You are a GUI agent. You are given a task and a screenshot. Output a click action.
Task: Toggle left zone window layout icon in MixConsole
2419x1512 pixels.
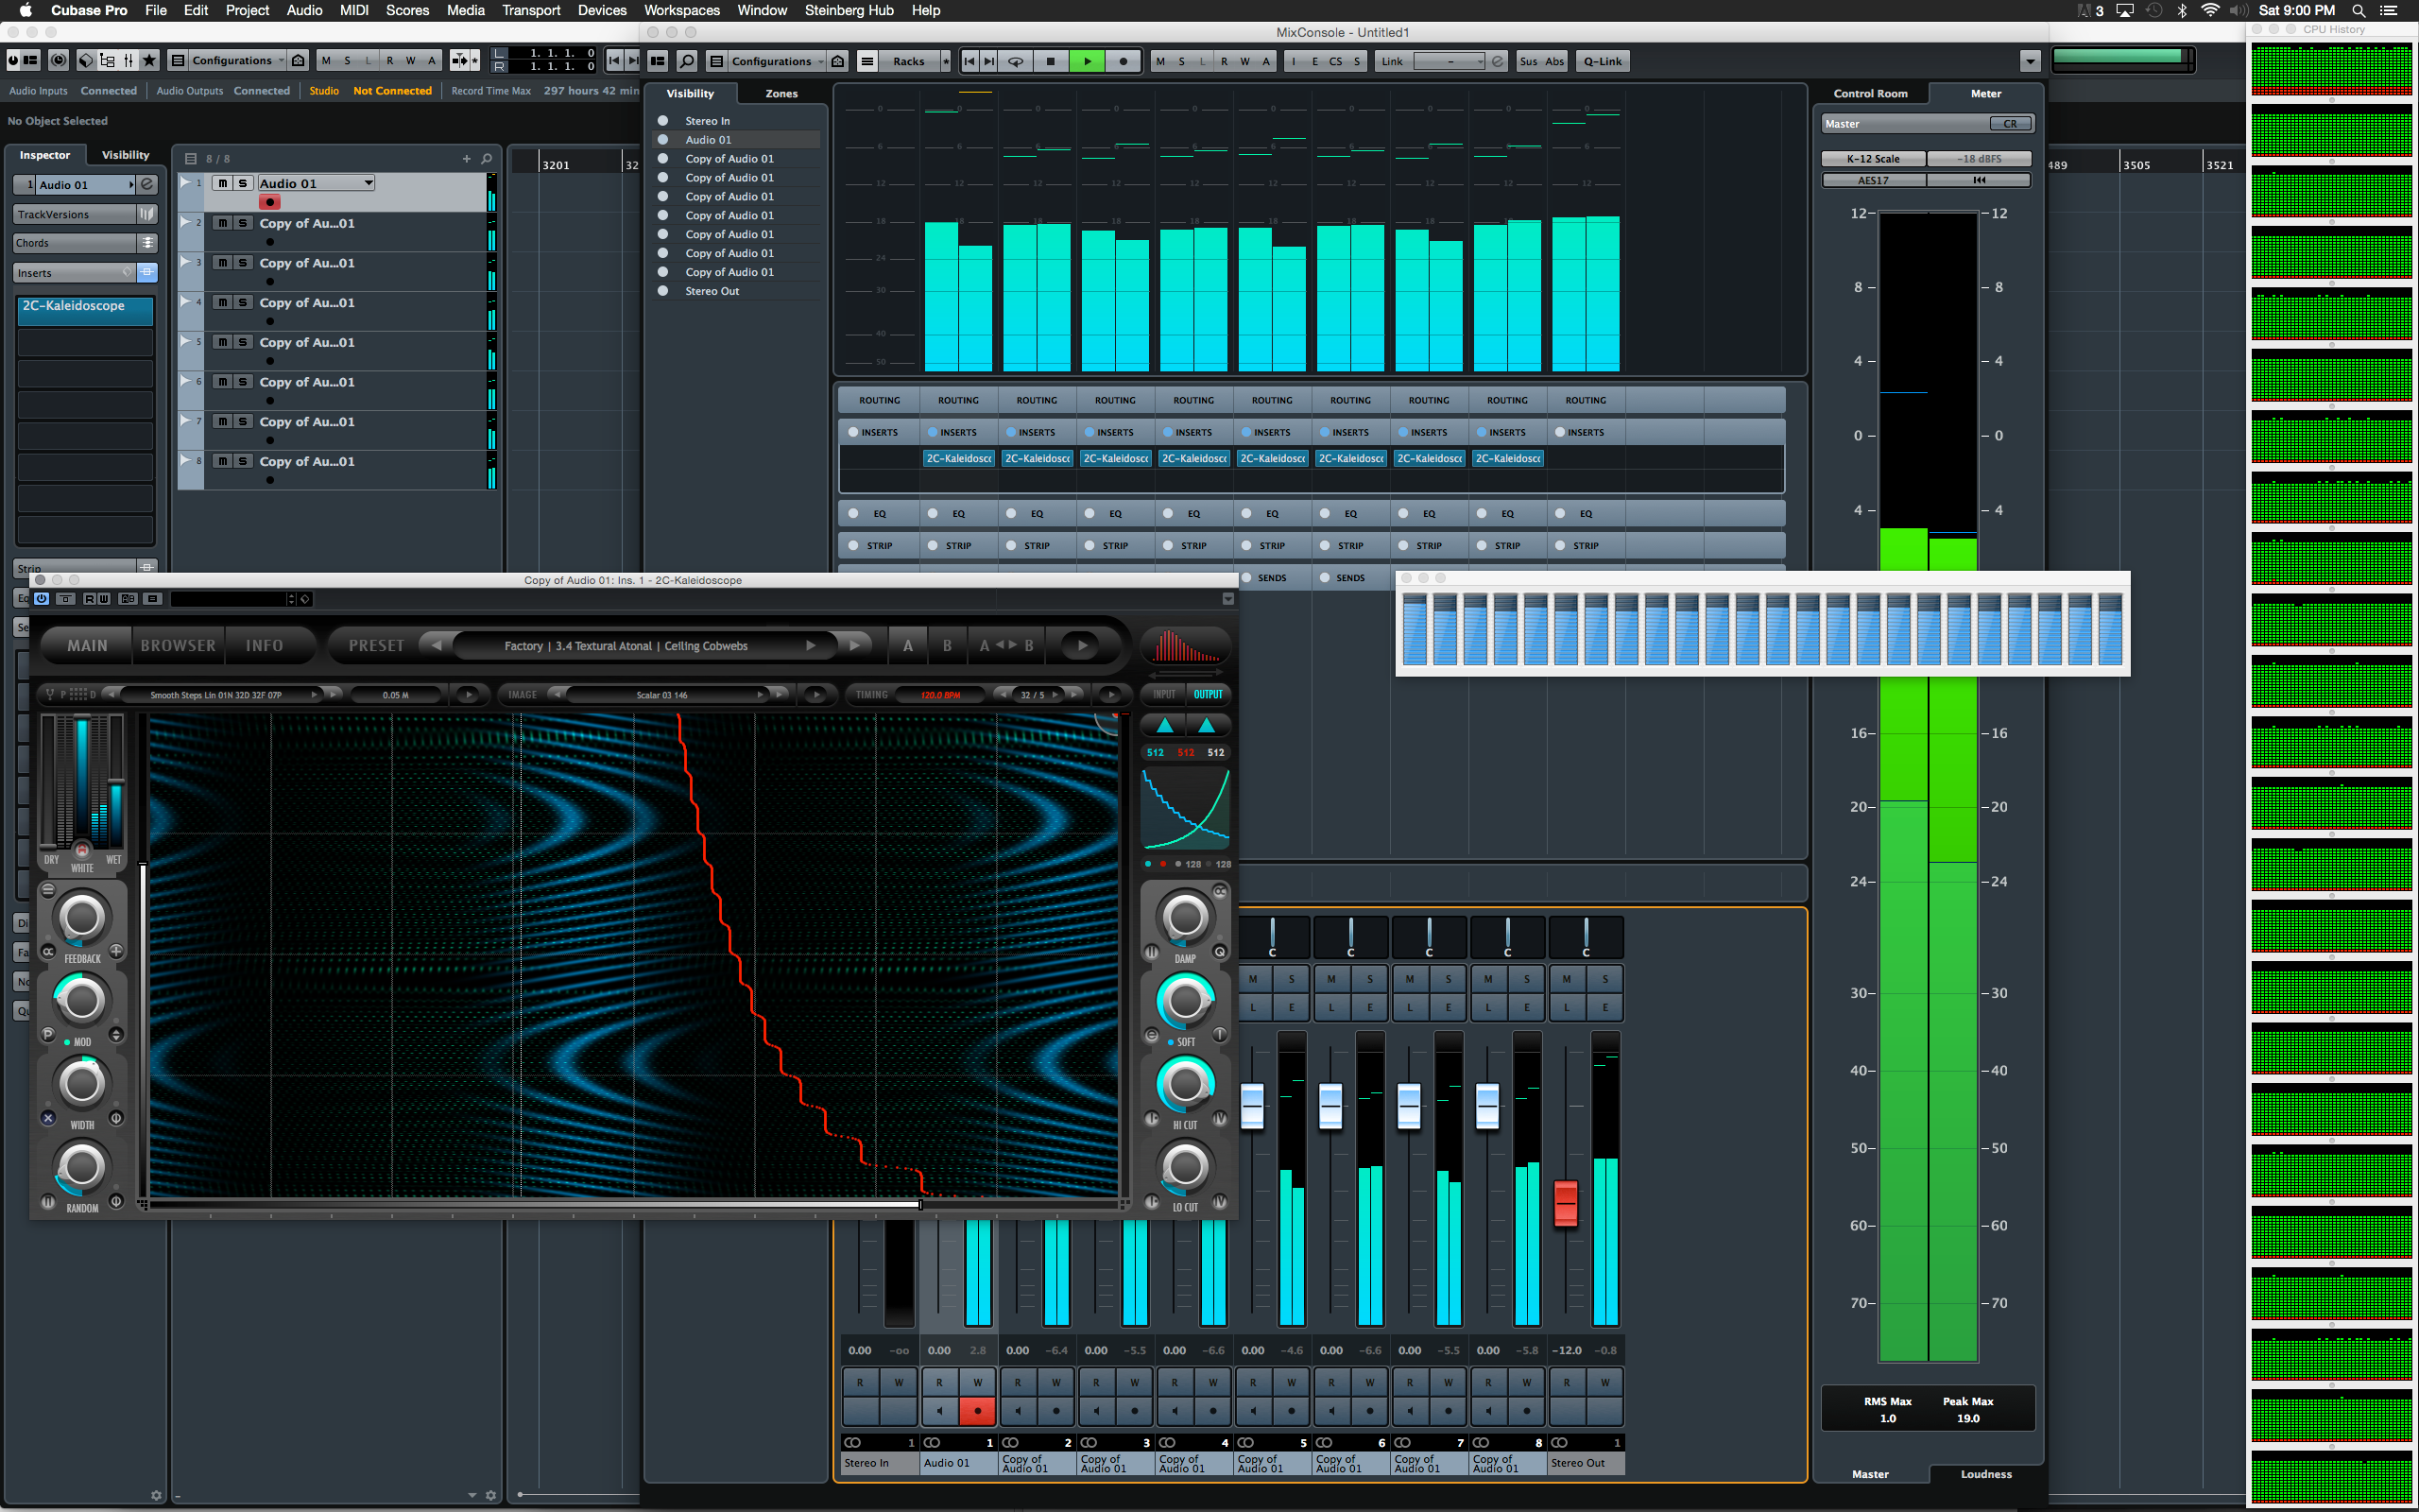[658, 61]
